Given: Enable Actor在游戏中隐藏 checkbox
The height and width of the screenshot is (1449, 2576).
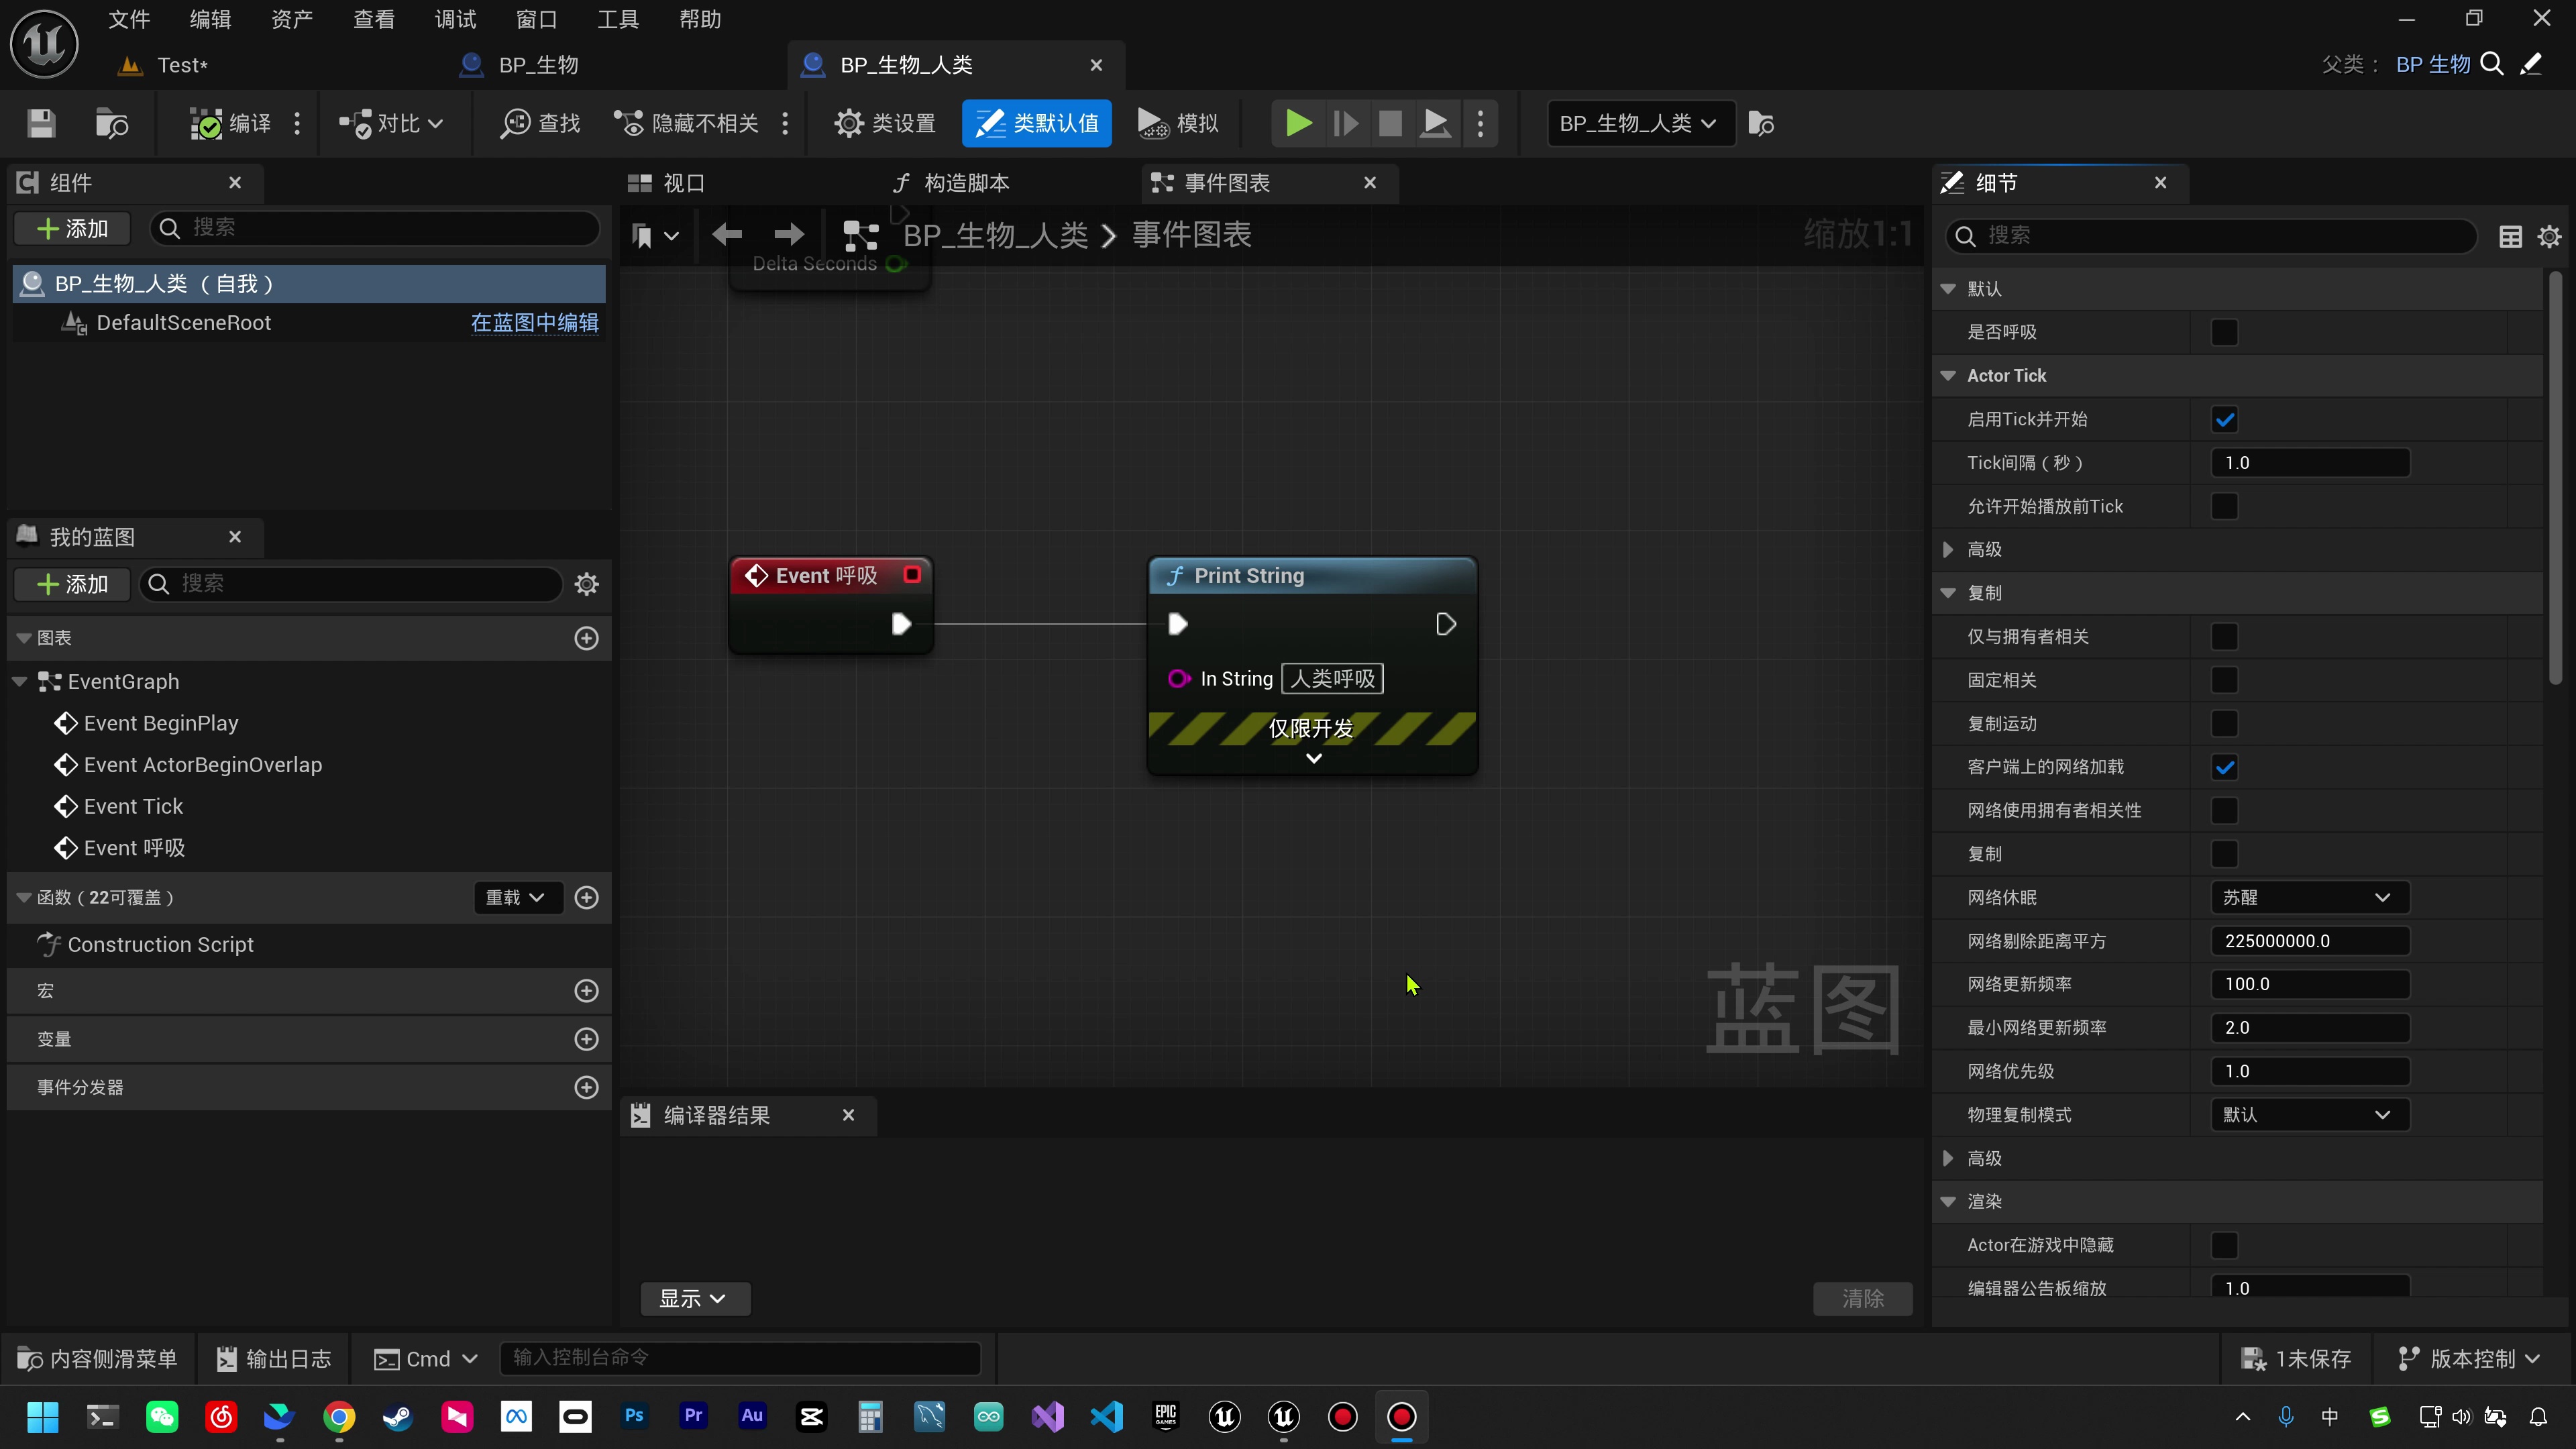Looking at the screenshot, I should (x=2224, y=1245).
